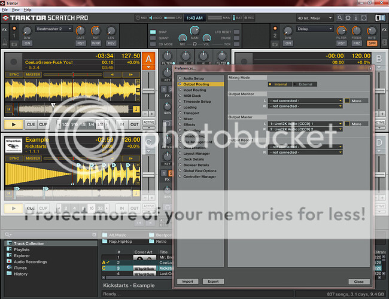Toggle FX unit 1 ON button

tap(28, 43)
